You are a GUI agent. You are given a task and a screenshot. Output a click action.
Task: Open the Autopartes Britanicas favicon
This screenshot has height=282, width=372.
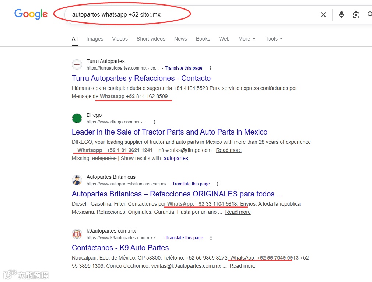77,180
